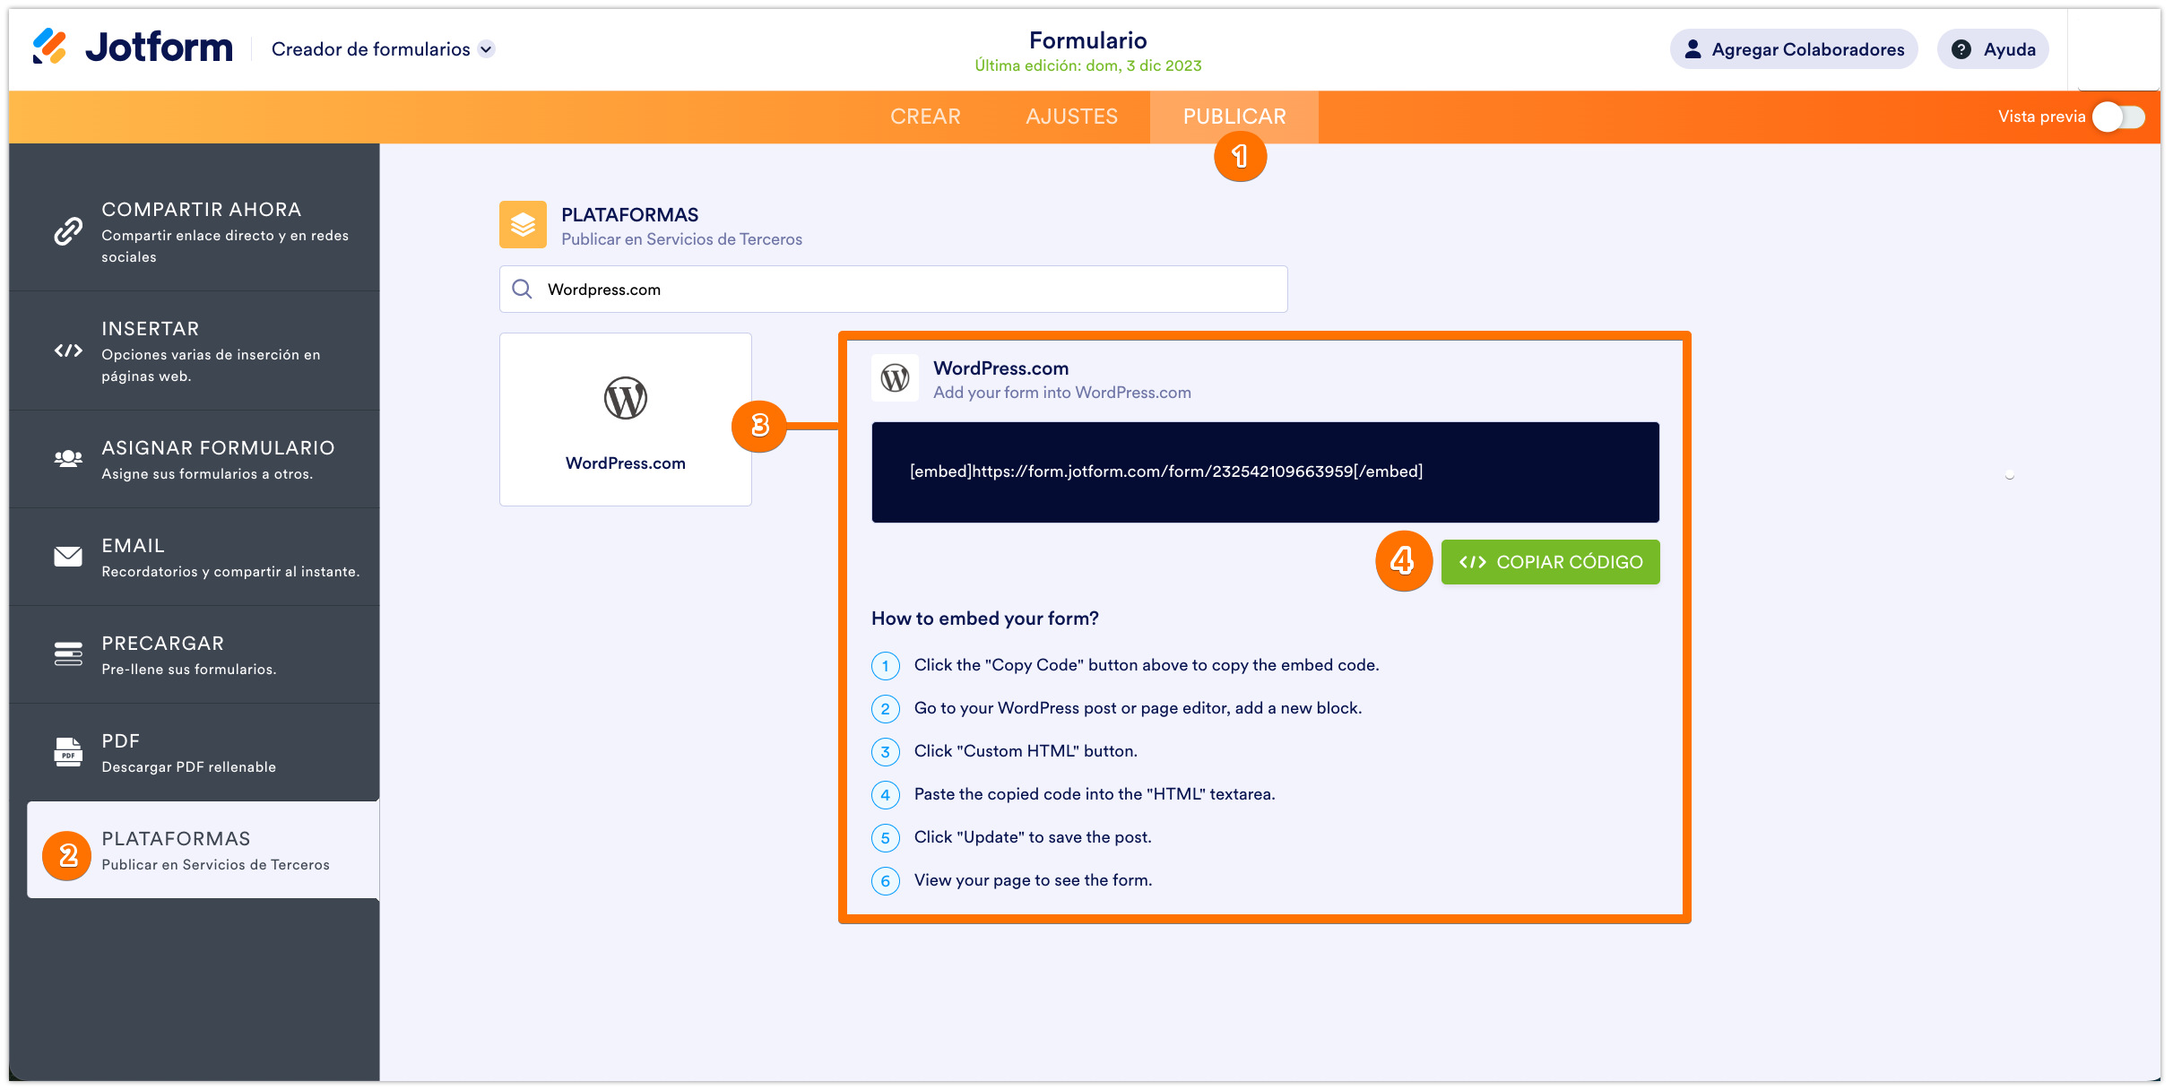Expand the Creador de formularios dropdown
Screen dimensions: 2173x1090
[486, 49]
